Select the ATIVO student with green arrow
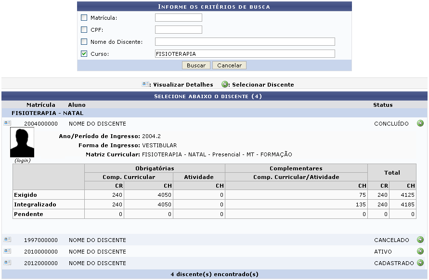Screen dimensions: 429x280 coord(420,251)
